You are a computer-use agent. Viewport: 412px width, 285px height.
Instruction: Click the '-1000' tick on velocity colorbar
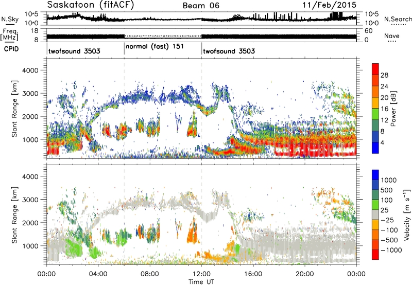[391, 250]
